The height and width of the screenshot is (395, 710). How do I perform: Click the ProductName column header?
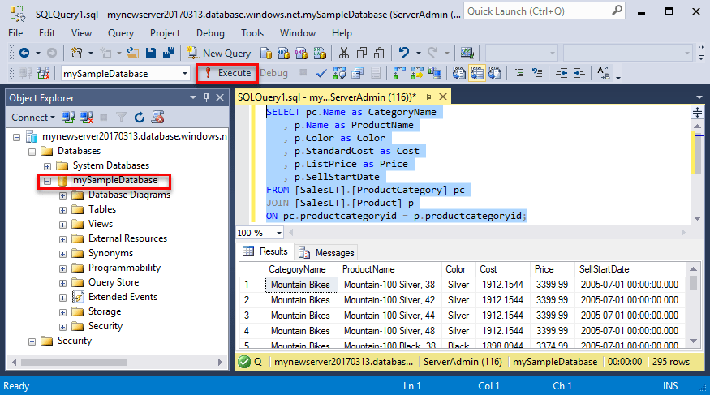(x=389, y=269)
